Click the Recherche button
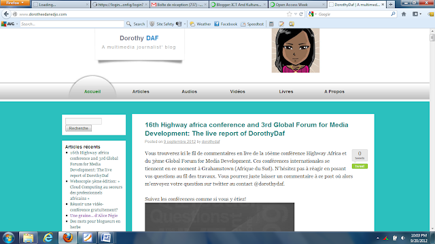Screen dimensions: 435x244 tap(79, 128)
